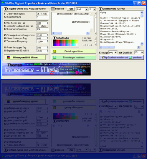Open the Qualität 75 dropdown
This screenshot has width=147, height=159.
coord(142,53)
